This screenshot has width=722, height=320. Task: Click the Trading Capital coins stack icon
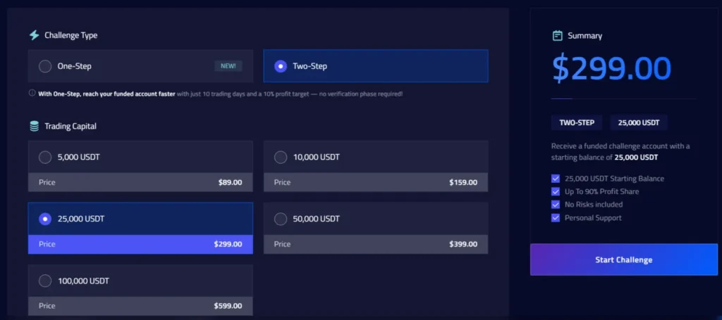pyautogui.click(x=34, y=127)
